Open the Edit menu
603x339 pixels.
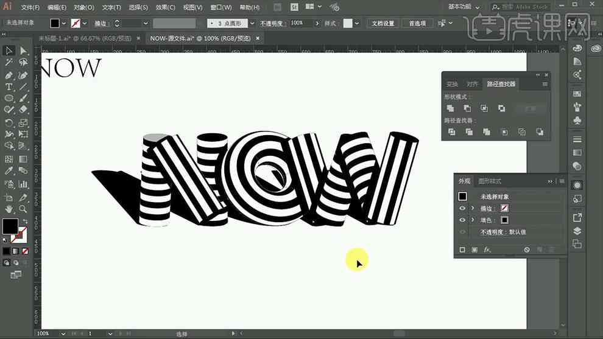[x=57, y=7]
